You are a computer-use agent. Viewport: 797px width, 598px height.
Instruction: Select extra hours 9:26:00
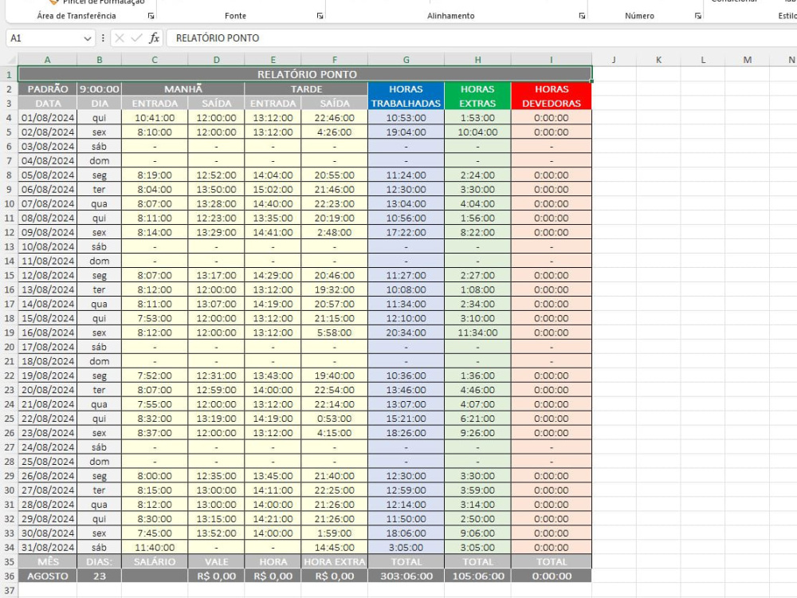477,433
